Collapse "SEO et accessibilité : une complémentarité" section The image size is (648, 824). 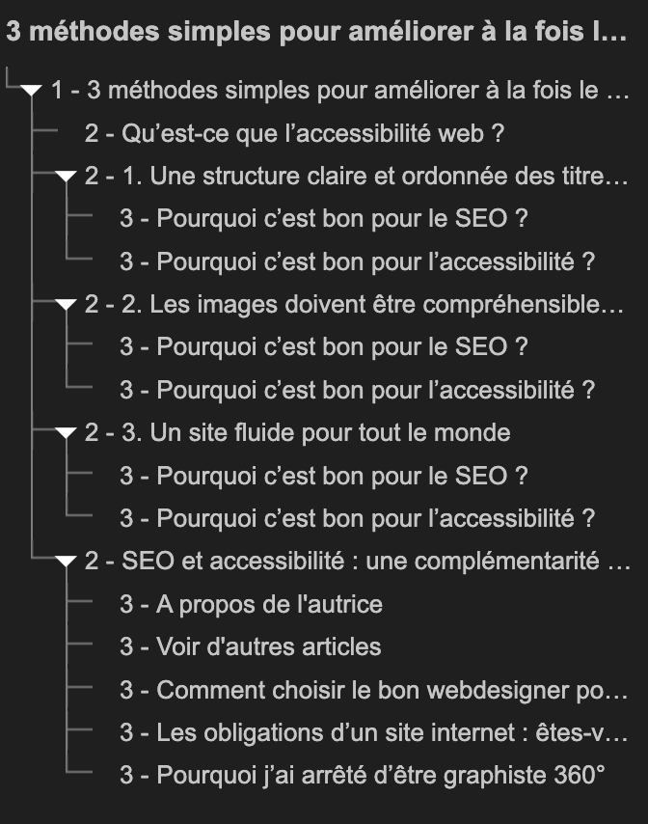(67, 562)
